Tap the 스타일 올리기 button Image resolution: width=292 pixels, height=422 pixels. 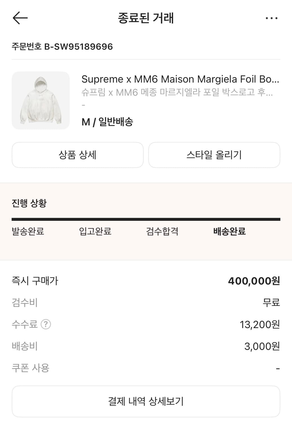tap(214, 155)
